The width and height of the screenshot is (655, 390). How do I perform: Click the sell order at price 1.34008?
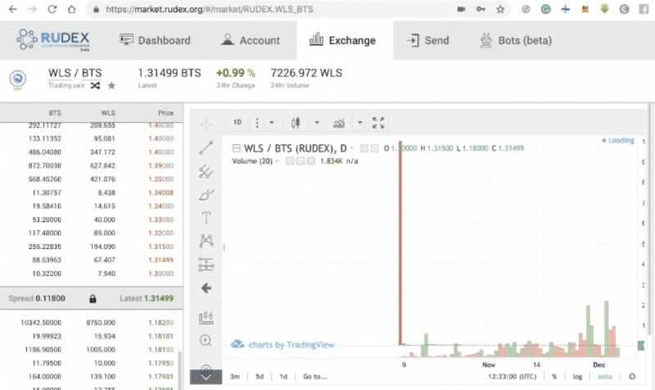92,193
